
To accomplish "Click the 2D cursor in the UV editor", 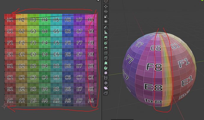I will [x=4, y=106].
